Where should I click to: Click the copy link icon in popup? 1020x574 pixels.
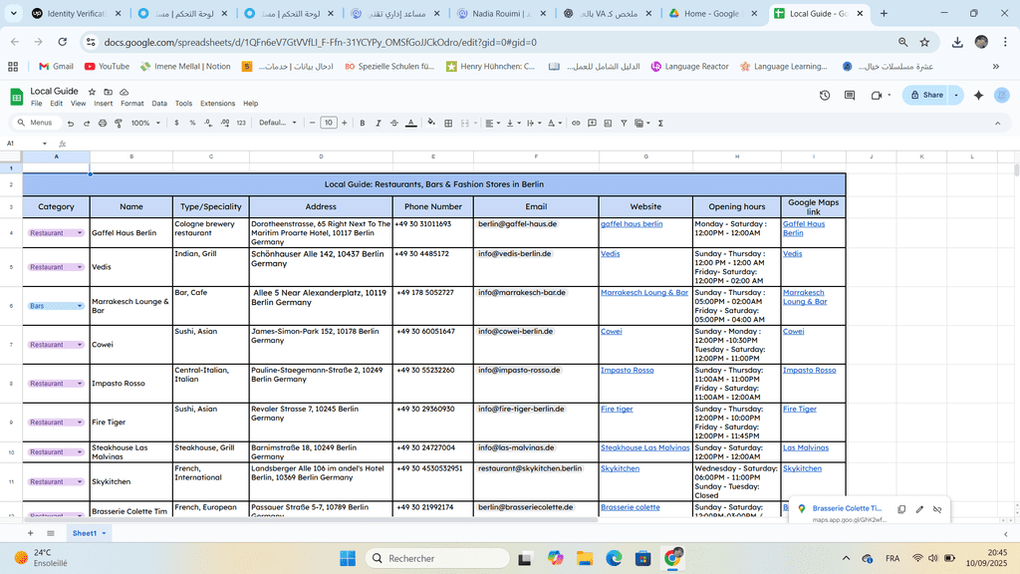(x=900, y=509)
